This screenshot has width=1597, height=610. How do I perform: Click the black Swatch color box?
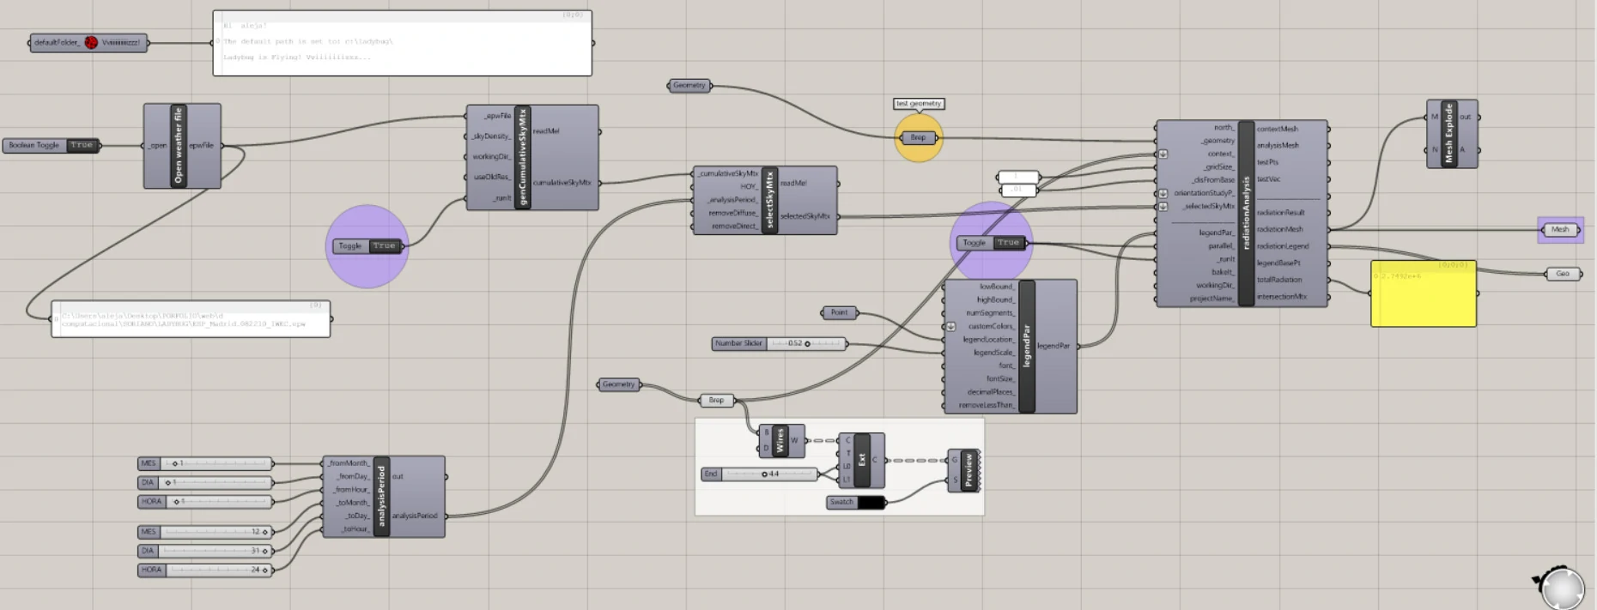click(x=871, y=503)
